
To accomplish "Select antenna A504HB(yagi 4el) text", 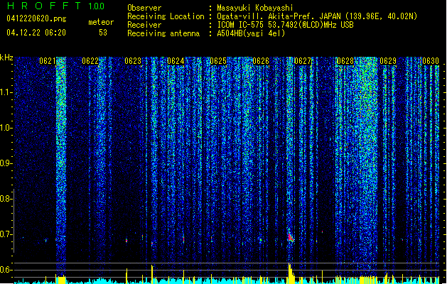I will click(251, 33).
